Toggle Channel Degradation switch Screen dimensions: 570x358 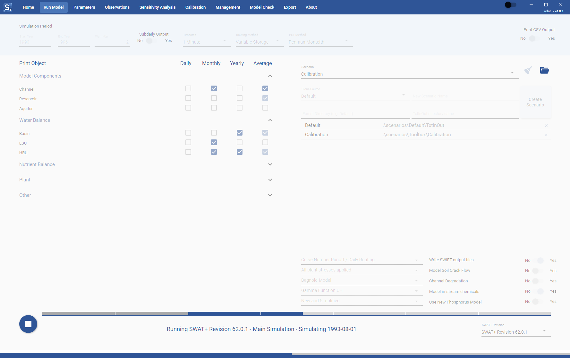[538, 281]
